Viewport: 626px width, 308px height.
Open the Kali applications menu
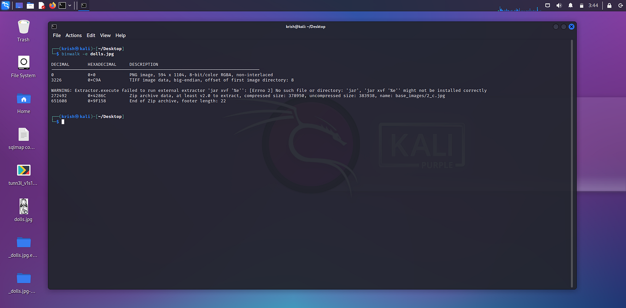pos(6,5)
